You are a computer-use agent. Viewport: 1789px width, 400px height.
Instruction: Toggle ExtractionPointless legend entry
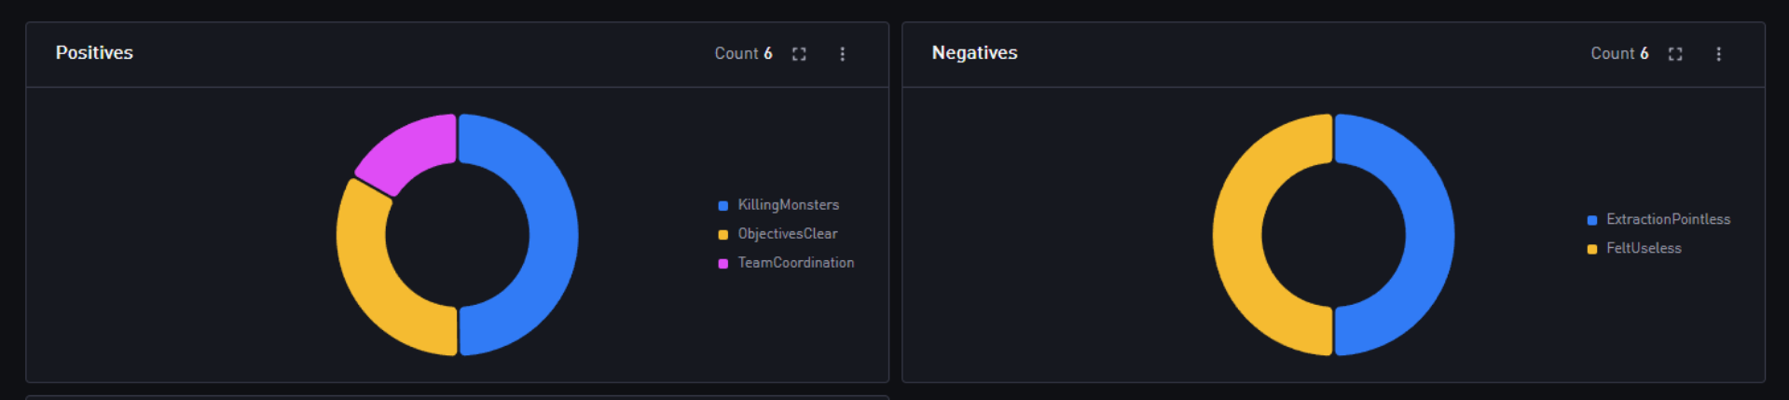point(1658,220)
